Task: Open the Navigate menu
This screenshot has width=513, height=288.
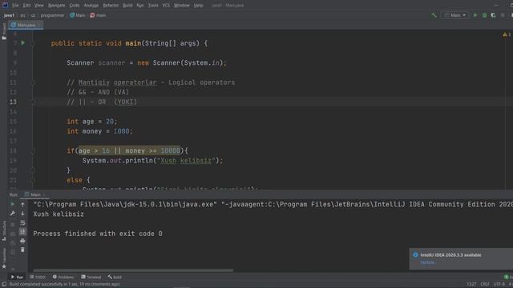Action: point(56,6)
